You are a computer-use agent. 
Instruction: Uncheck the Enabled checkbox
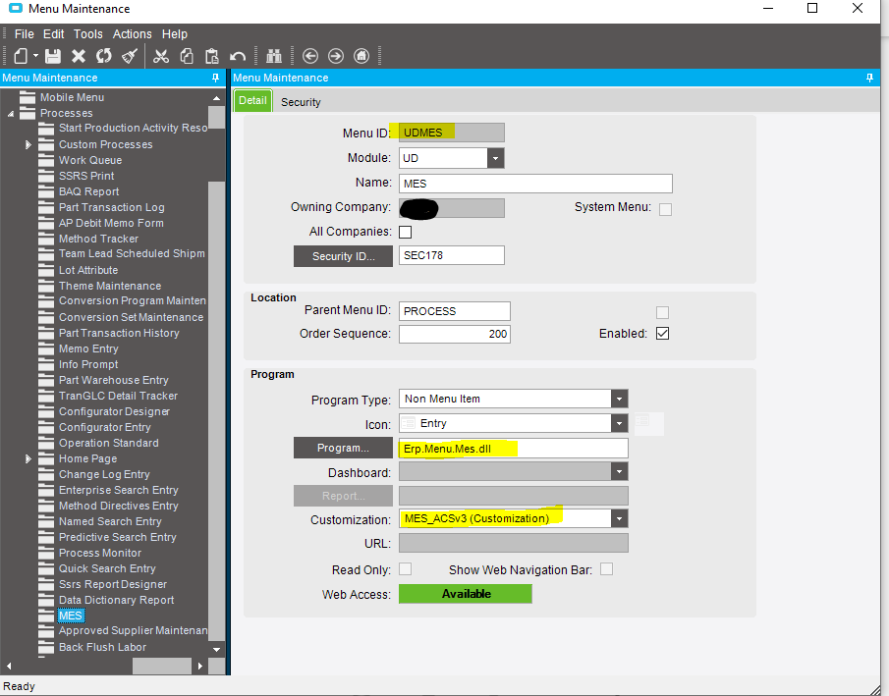(x=662, y=333)
